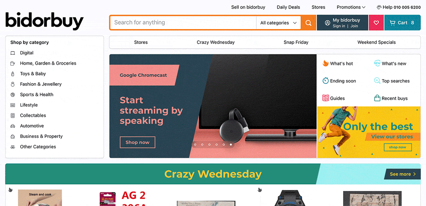Open the Snap Friday tab
The height and width of the screenshot is (206, 426).
[x=296, y=42]
